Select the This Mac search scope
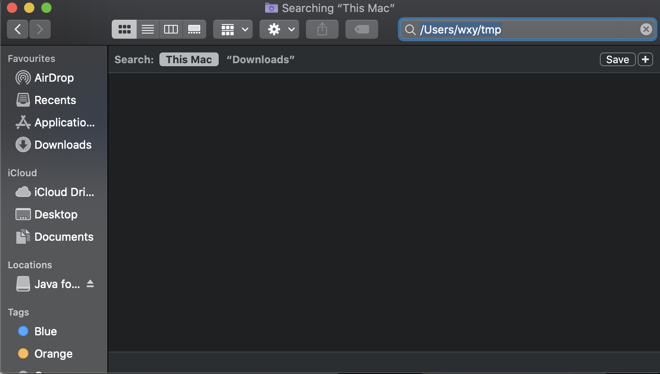Viewport: 660px width, 374px height. [189, 59]
